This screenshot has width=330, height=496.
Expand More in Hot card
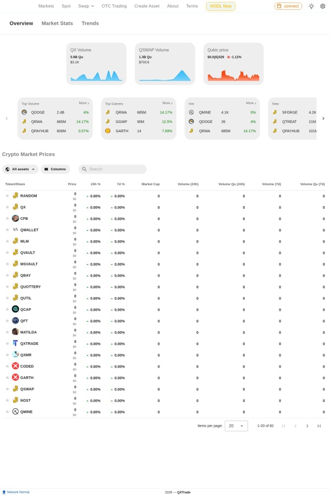[251, 103]
